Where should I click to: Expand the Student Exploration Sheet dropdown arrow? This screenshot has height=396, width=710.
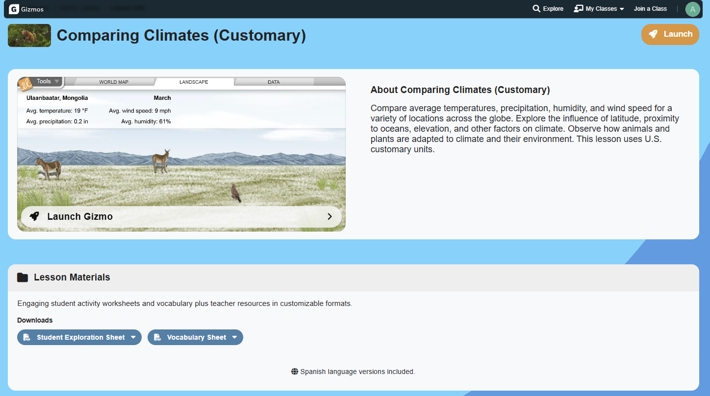133,337
